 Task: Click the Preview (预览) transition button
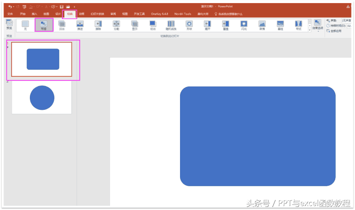point(9,25)
